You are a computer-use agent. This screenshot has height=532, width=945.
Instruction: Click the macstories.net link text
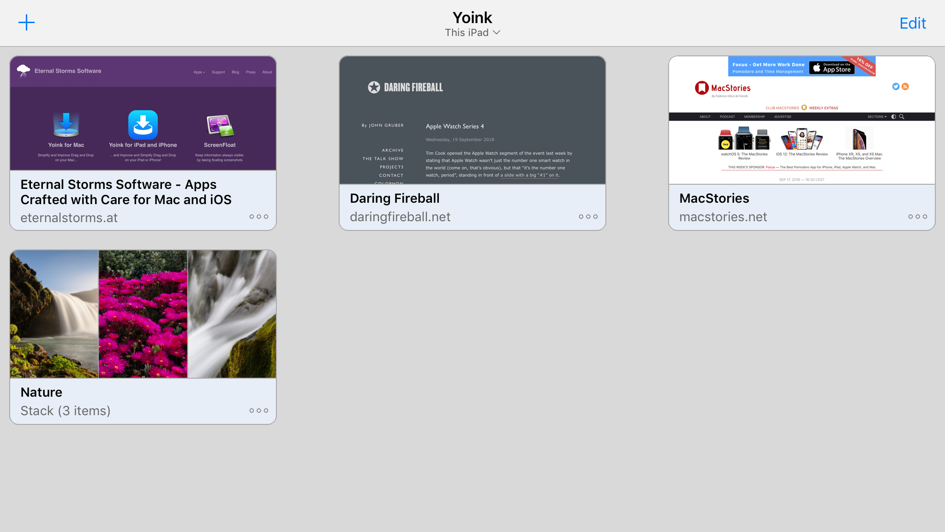(723, 217)
